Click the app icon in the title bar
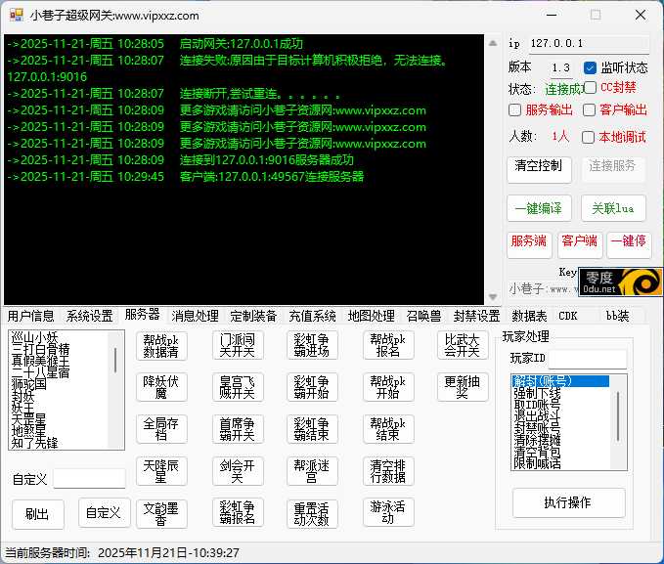This screenshot has height=564, width=664. click(x=16, y=15)
